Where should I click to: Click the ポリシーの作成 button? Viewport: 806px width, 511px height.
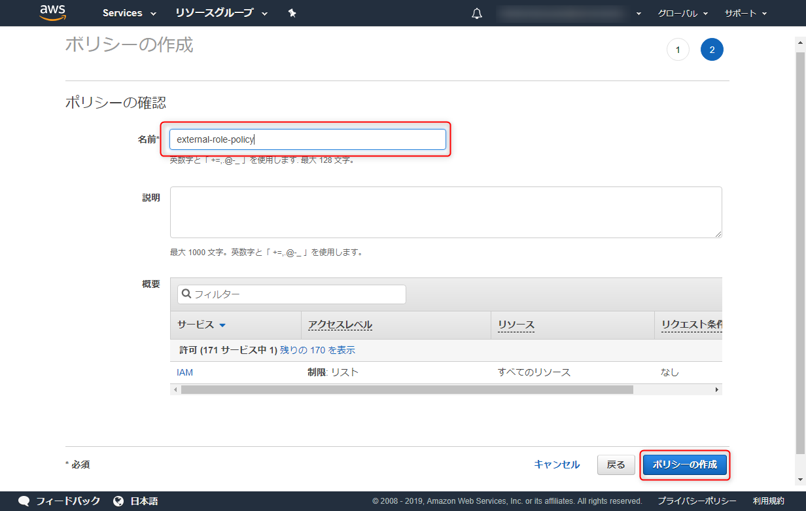[x=685, y=465]
